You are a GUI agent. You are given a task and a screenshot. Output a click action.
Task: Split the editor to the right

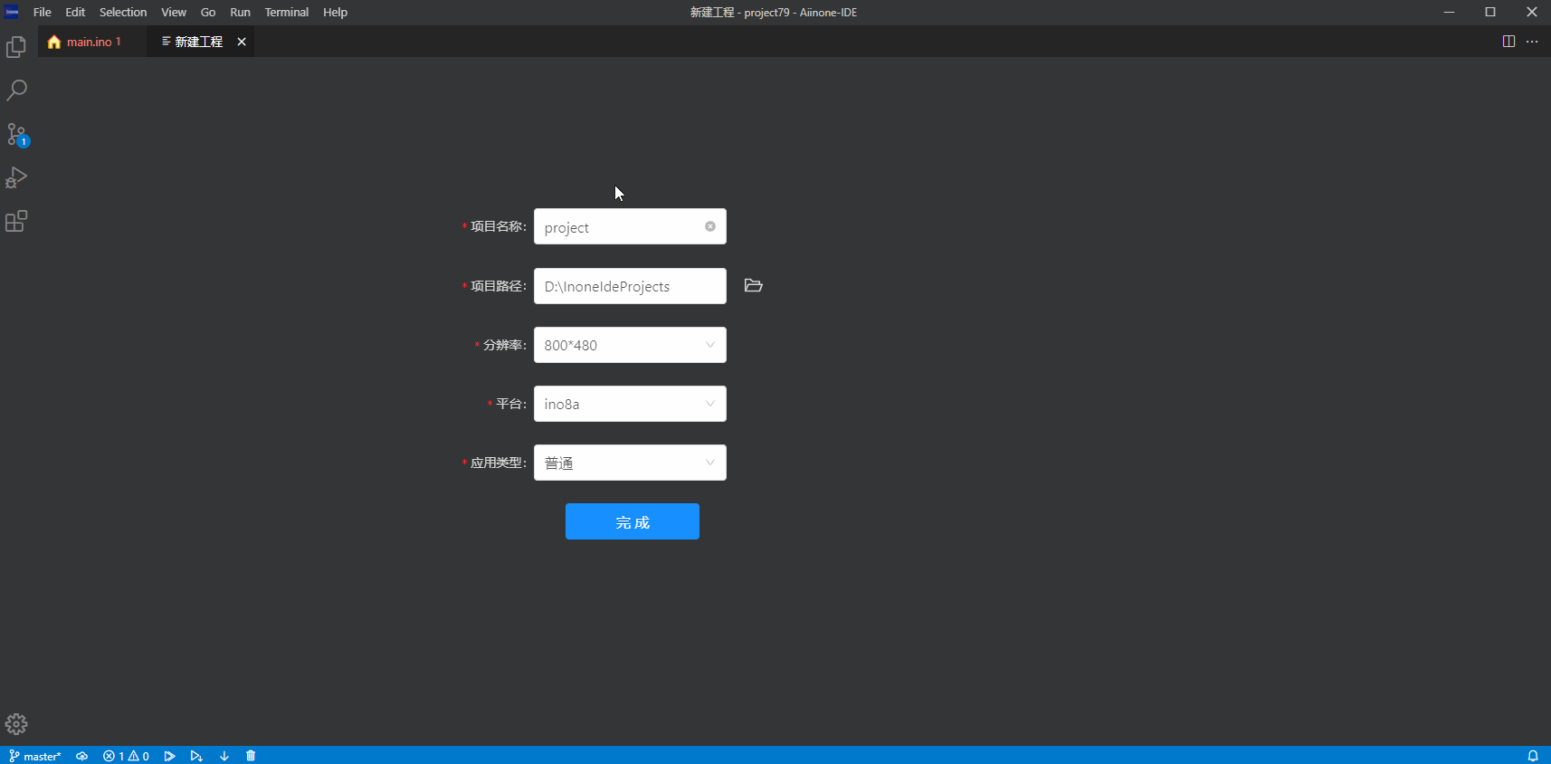pos(1508,42)
